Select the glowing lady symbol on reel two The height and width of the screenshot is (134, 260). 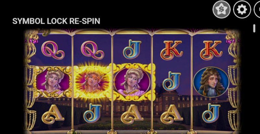[x=92, y=82]
